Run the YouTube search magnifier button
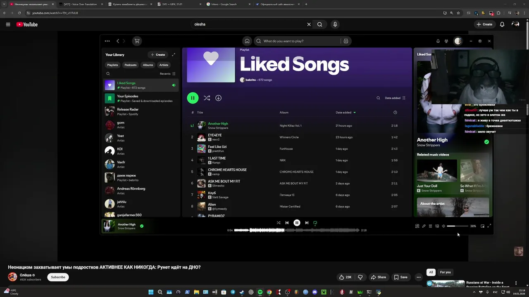Image resolution: width=529 pixels, height=297 pixels. (320, 24)
